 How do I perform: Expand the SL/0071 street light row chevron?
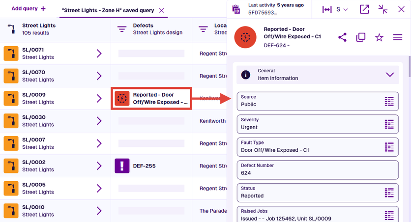click(99, 54)
